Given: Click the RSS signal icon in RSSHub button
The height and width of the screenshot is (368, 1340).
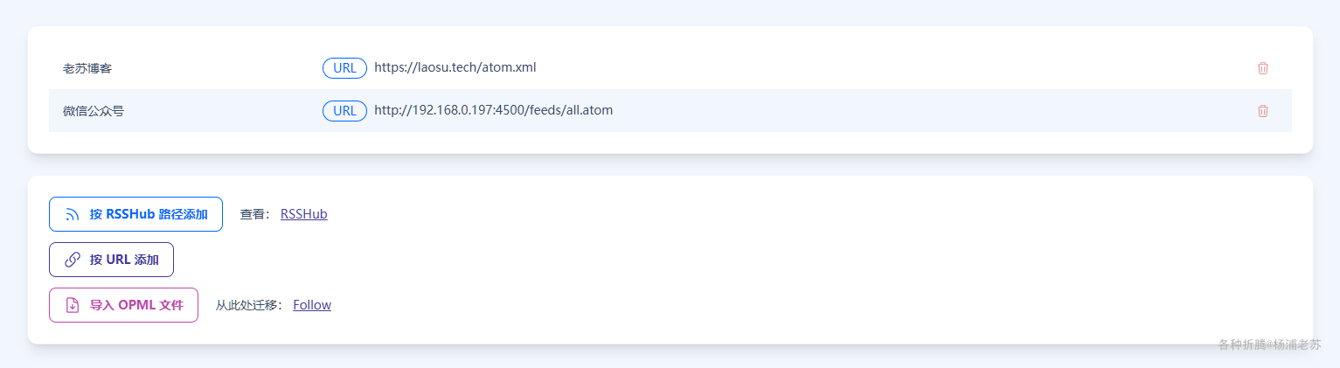Looking at the screenshot, I should 73,214.
